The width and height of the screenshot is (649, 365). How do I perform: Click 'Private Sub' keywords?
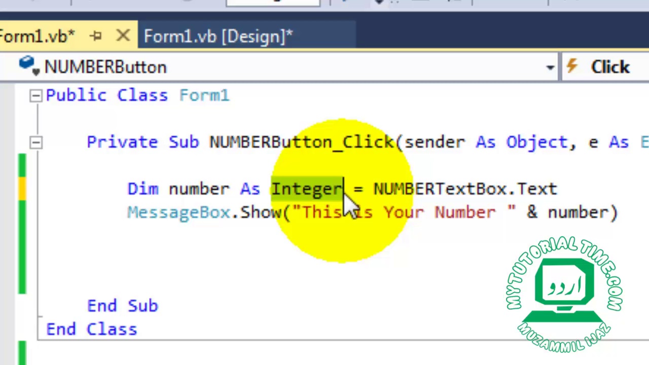click(x=142, y=142)
